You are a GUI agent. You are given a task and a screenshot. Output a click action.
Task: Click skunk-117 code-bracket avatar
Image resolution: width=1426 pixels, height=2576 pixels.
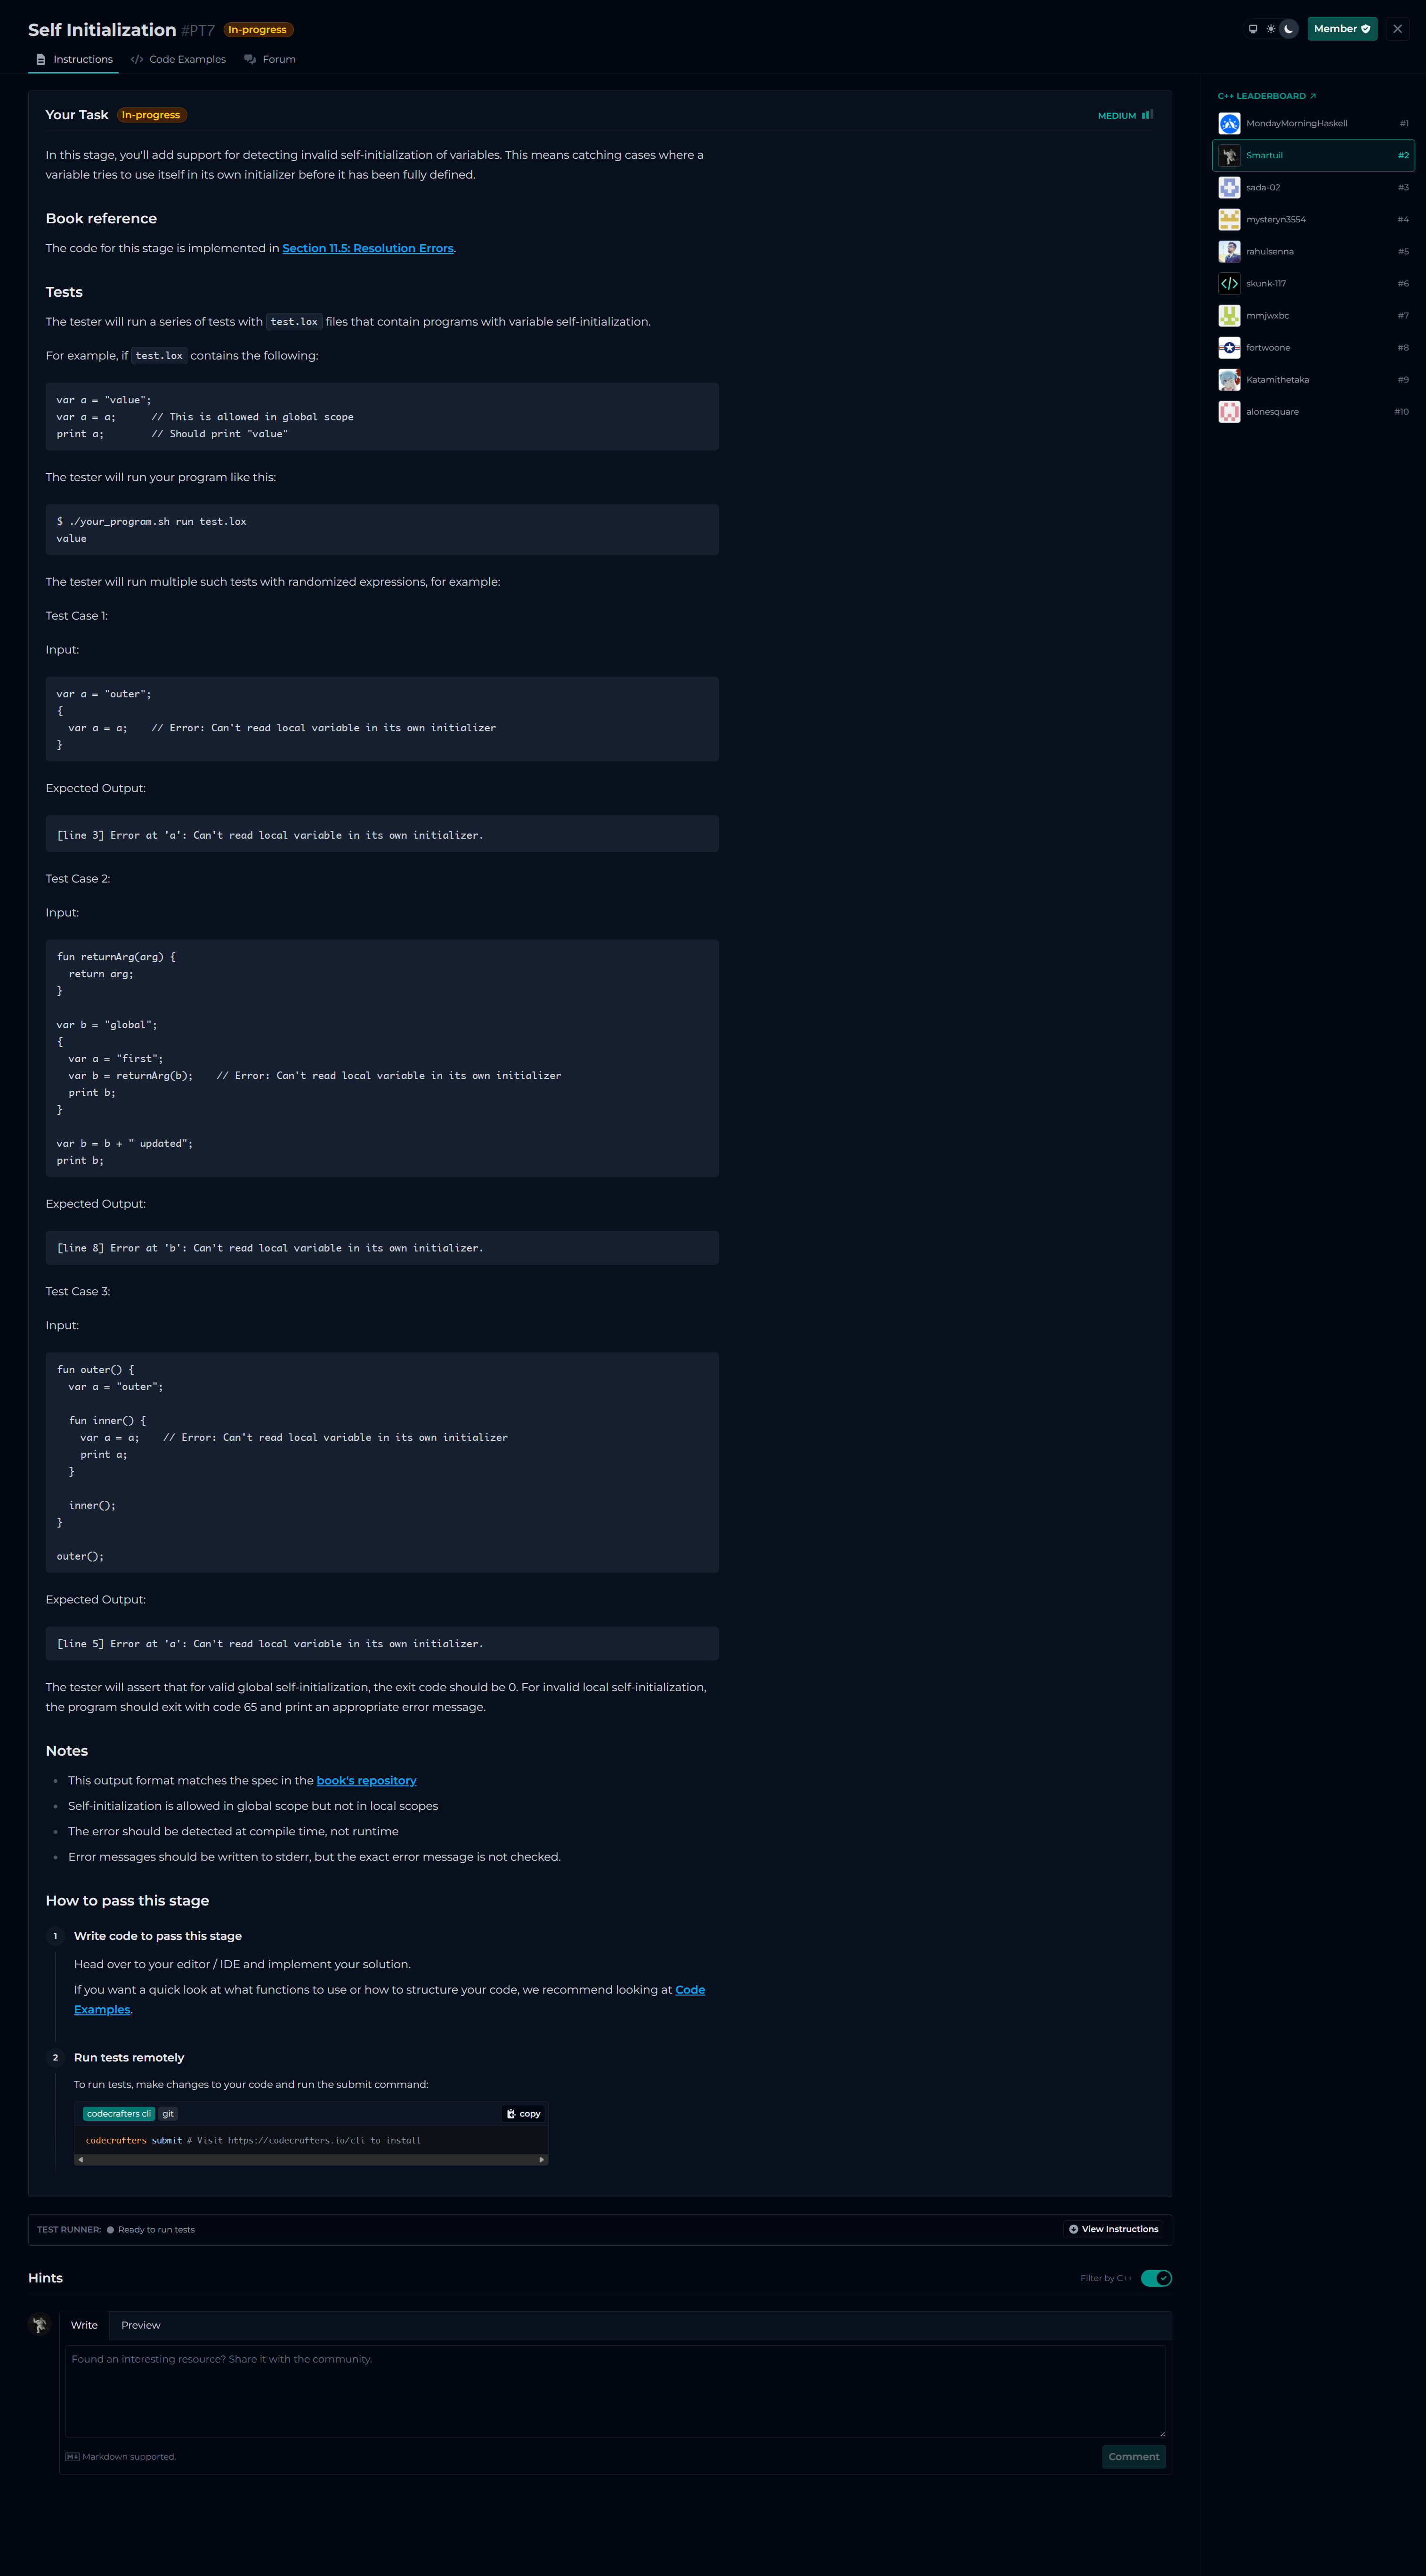(x=1229, y=284)
